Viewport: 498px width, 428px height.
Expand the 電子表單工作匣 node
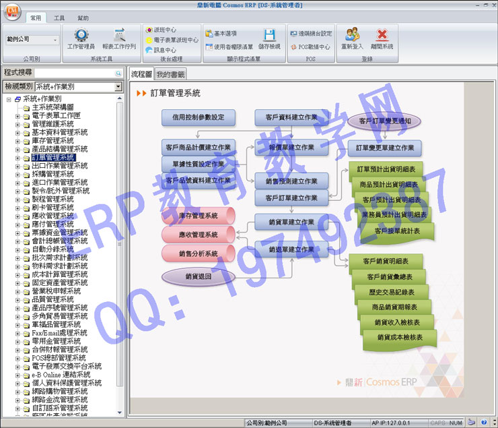[x=17, y=116]
